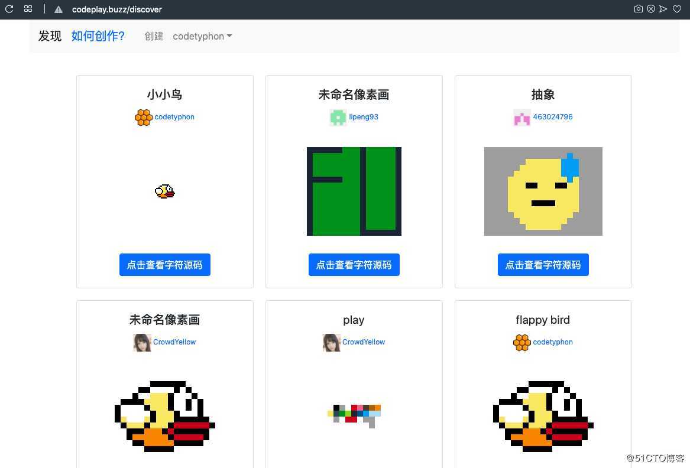This screenshot has height=468, width=690.
Task: View source code for 抽象 card
Action: tap(543, 265)
